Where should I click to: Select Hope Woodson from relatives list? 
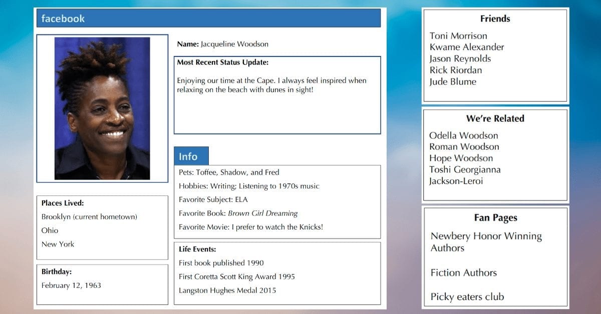click(460, 158)
